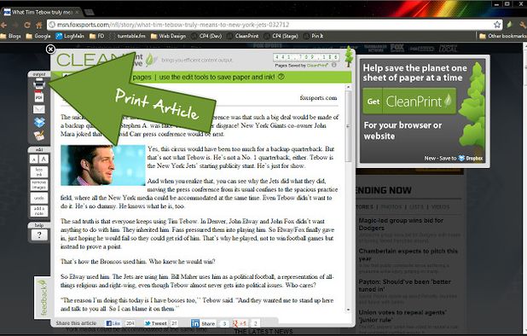Image resolution: width=527 pixels, height=336 pixels.
Task: Open the LogMeIn bookmark
Action: tap(70, 36)
